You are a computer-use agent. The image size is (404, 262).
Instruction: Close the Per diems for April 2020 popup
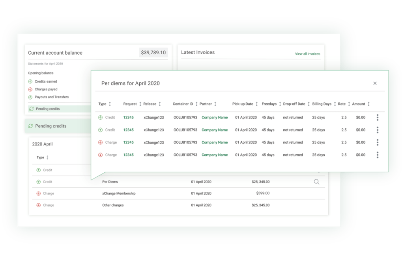(375, 83)
